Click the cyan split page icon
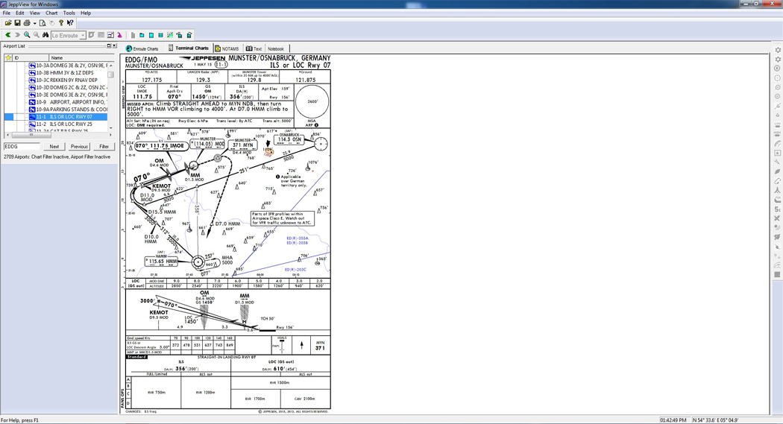 (x=161, y=36)
